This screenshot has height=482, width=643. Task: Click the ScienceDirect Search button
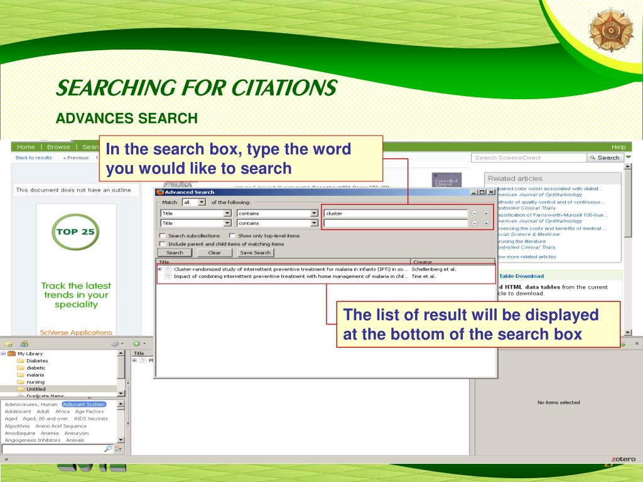pos(605,158)
